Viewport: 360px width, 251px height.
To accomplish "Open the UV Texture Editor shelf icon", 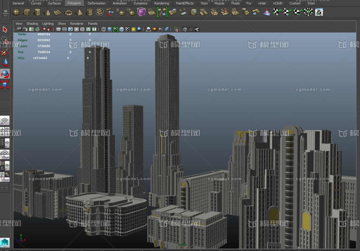I will pyautogui.click(x=319, y=12).
